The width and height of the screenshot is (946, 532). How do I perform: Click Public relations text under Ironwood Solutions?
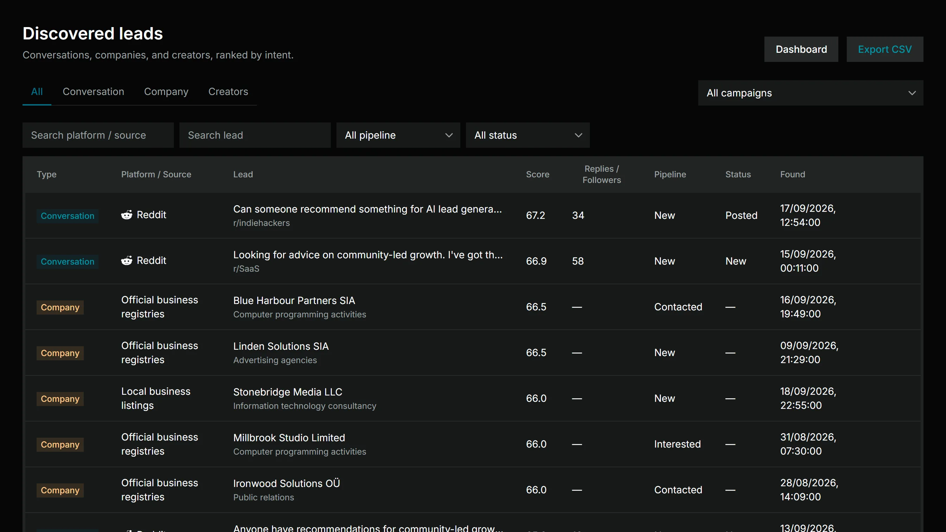pos(263,498)
